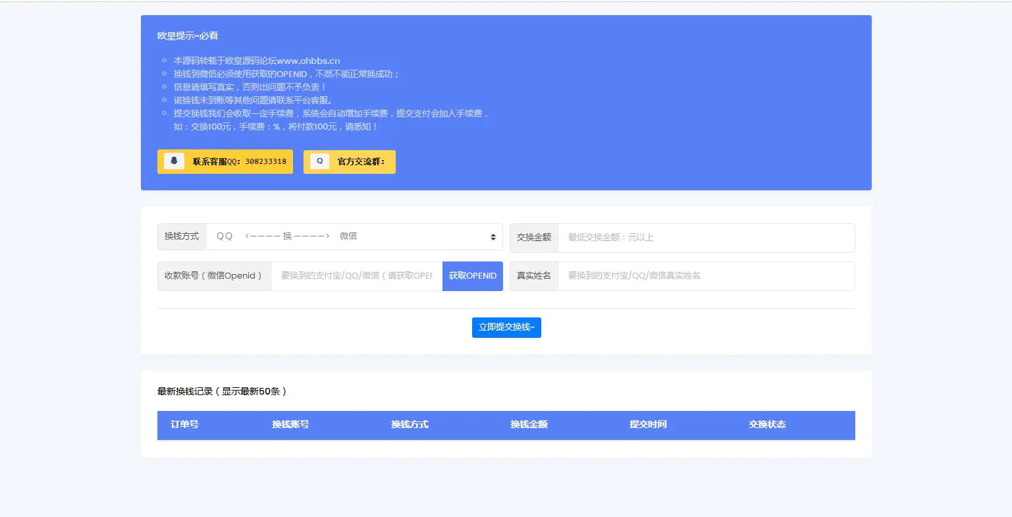Image resolution: width=1012 pixels, height=517 pixels.
Task: Click the 订单号 column header
Action: (186, 425)
